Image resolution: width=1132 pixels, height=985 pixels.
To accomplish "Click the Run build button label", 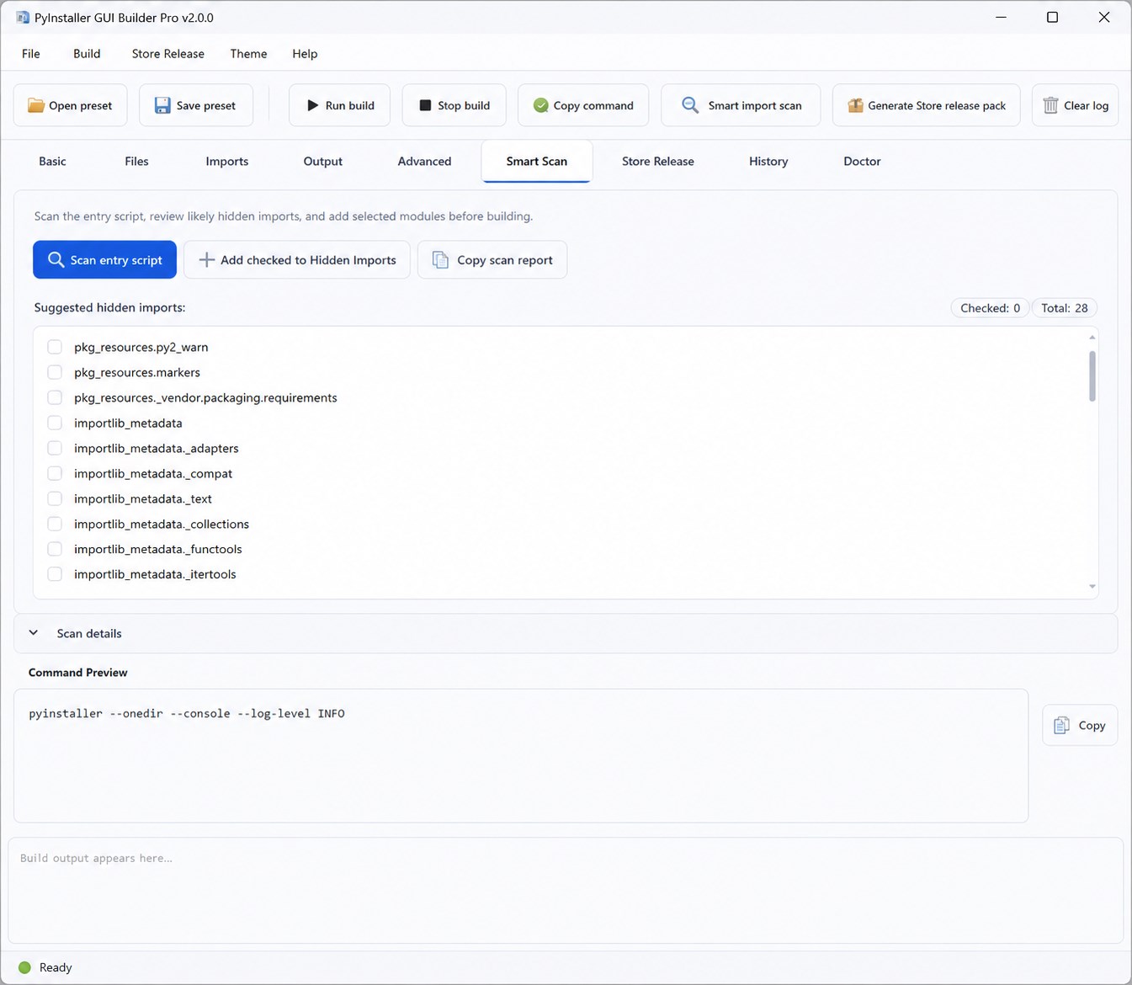I will [x=350, y=105].
